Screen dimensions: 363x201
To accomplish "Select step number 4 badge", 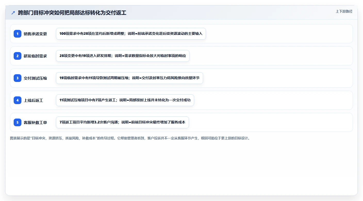I will 18,100.
